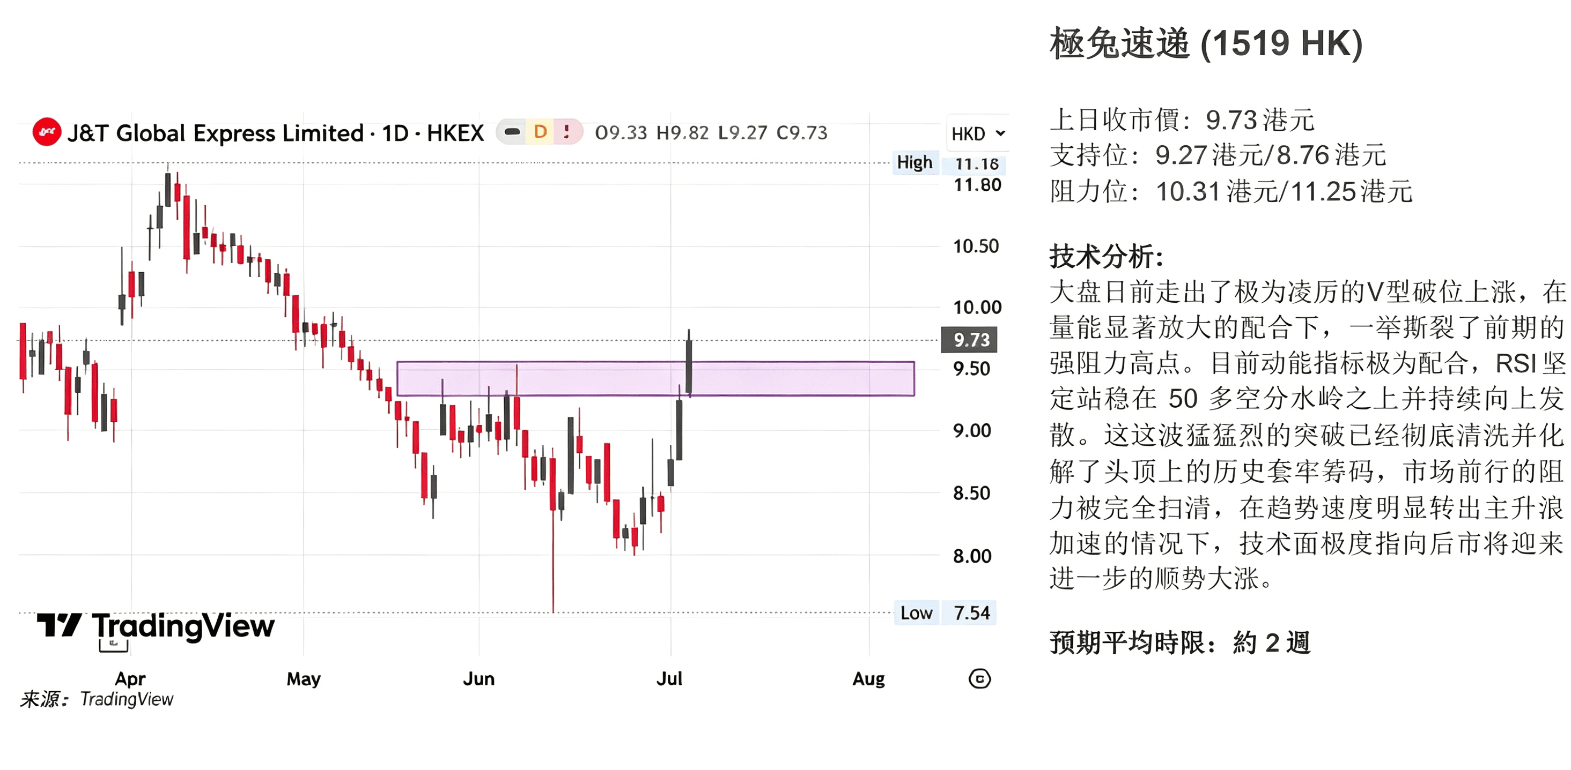
Task: Click the Jun label on the time axis
Action: (479, 678)
